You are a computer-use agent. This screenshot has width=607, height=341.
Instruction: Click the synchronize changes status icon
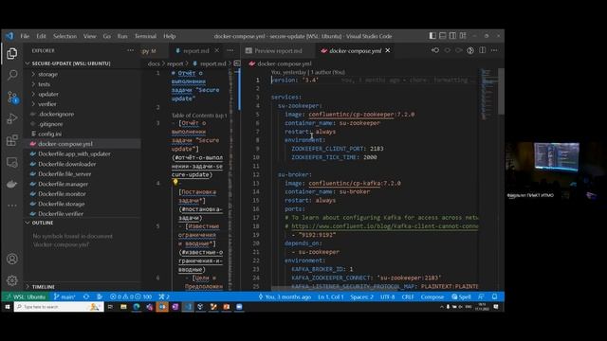click(86, 296)
